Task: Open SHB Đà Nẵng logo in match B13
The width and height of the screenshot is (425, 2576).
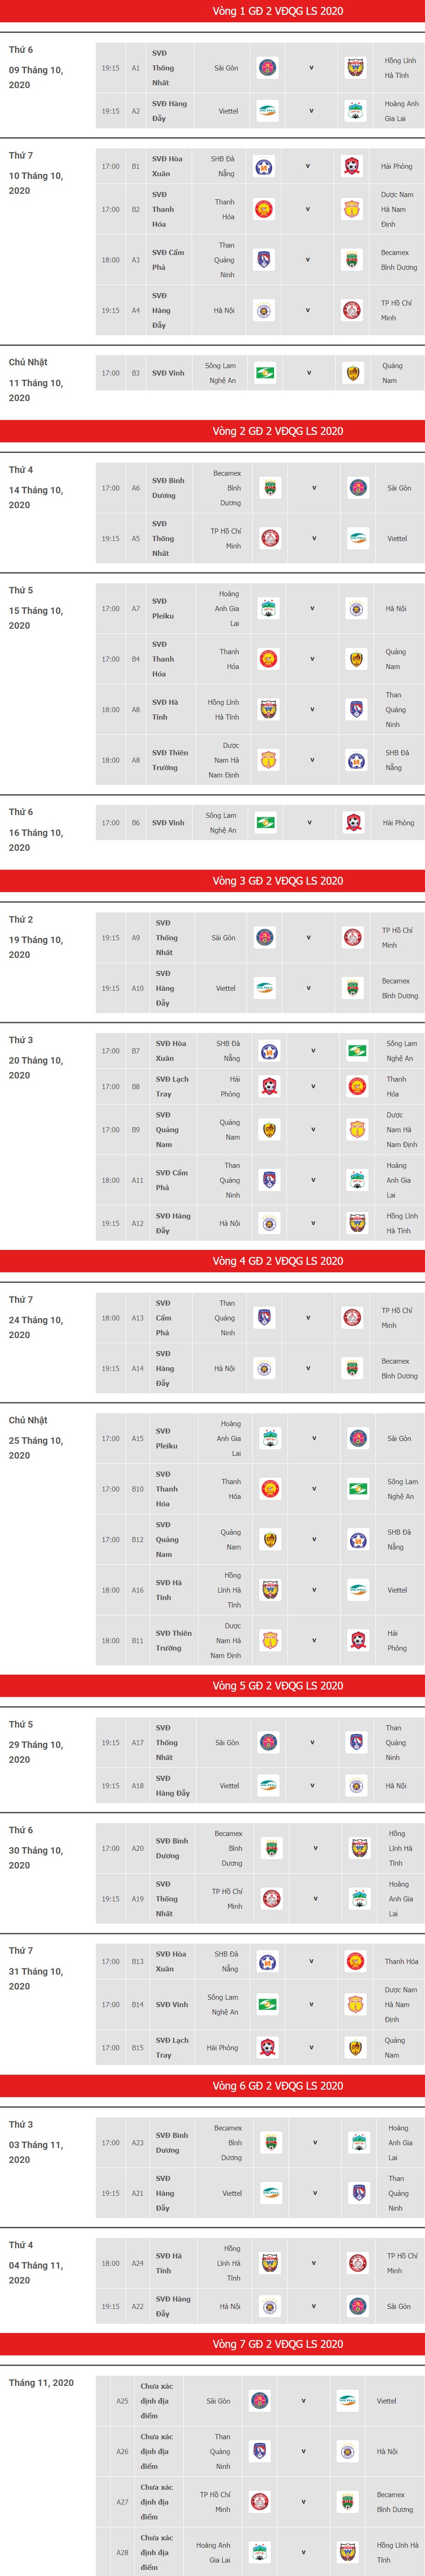Action: (269, 1961)
